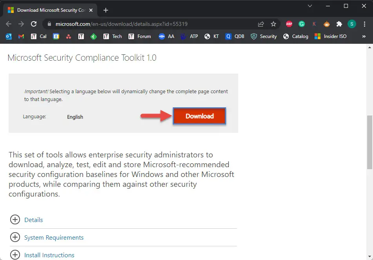Open the KT bookmark

(212, 36)
